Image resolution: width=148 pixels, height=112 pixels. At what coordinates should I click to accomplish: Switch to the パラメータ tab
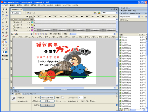pyautogui.click(x=33, y=94)
